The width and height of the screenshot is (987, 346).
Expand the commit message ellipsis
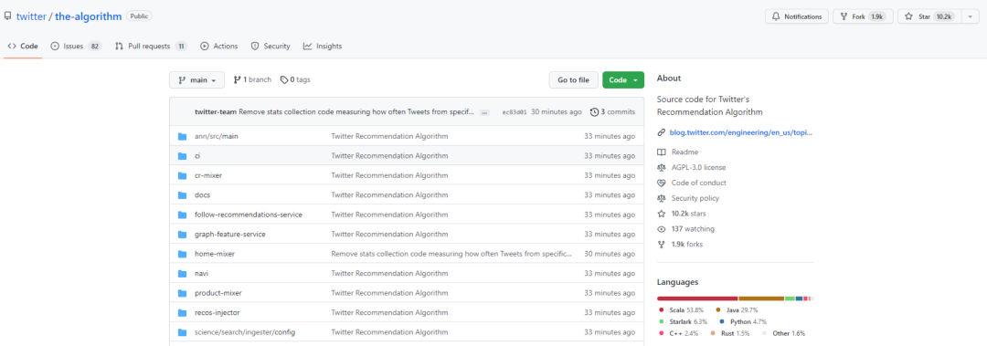[x=484, y=112]
